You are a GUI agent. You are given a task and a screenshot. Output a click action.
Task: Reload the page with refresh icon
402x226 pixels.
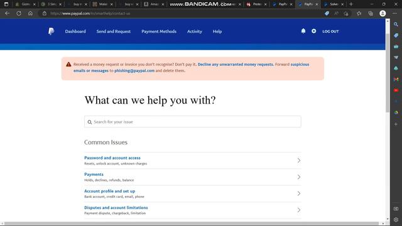pos(19,13)
